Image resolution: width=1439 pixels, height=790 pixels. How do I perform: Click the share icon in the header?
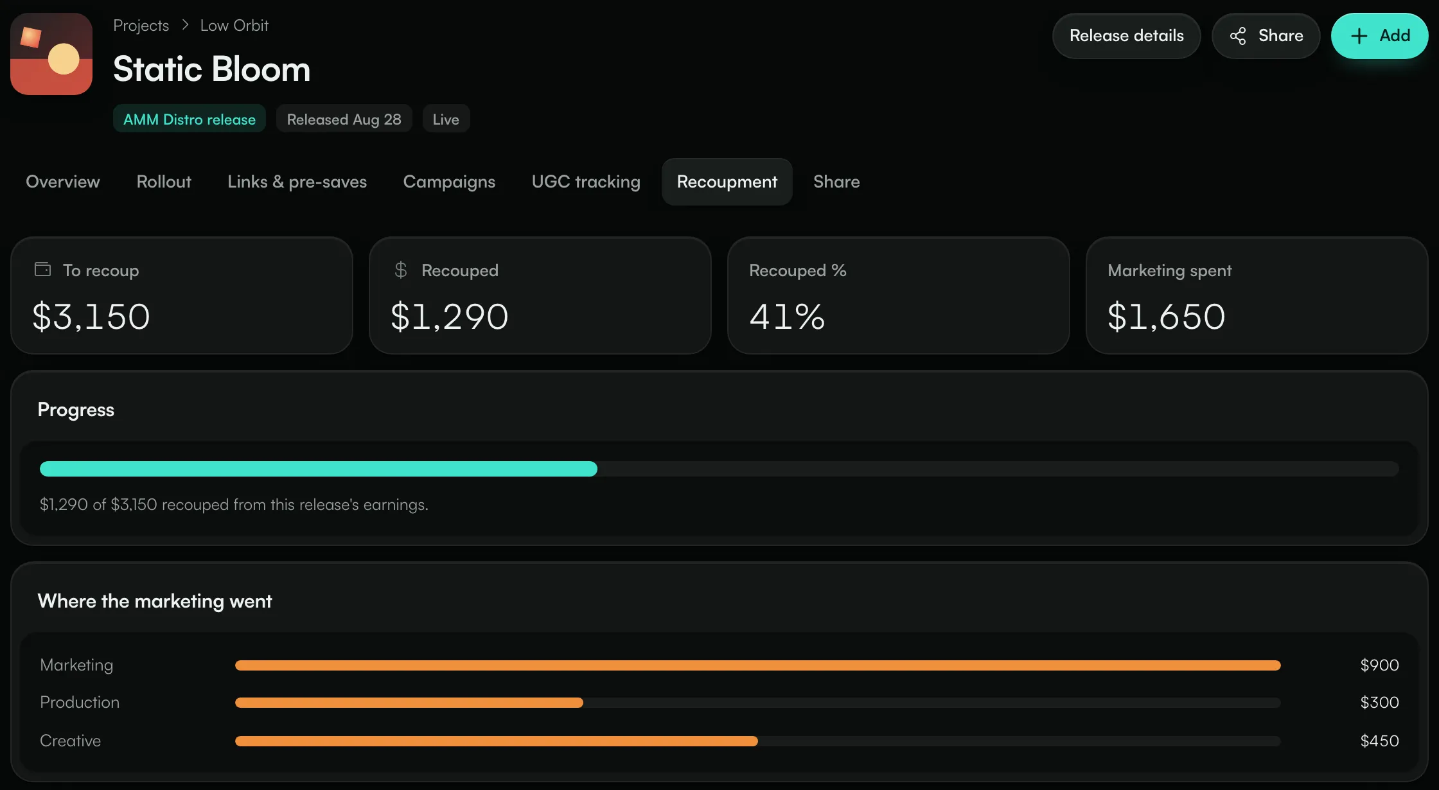(x=1238, y=36)
